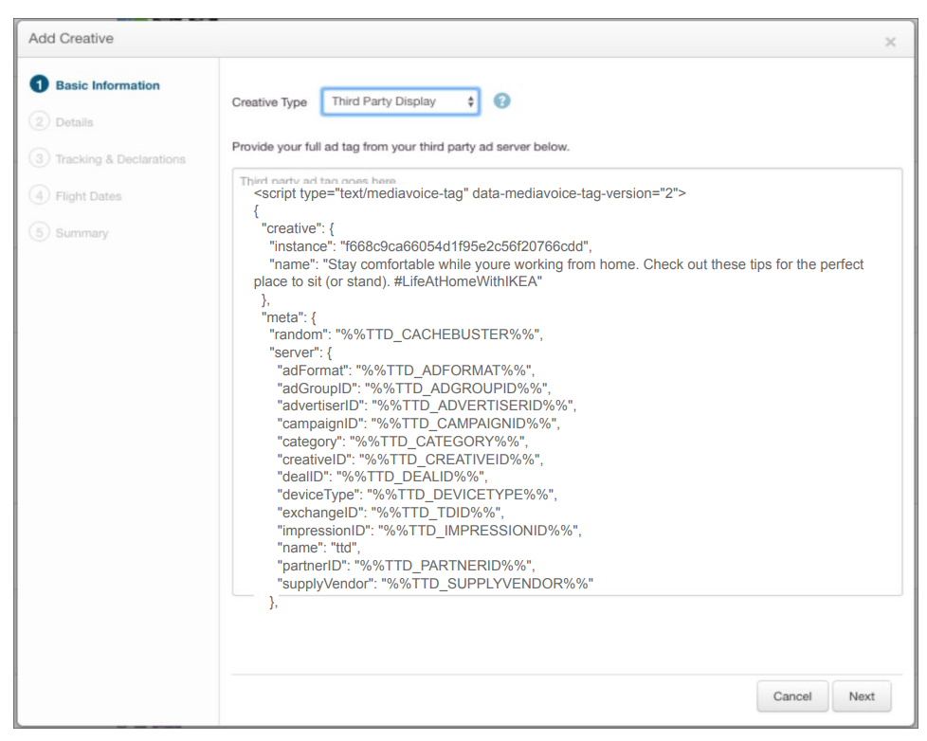Click the help question mark icon

pos(502,101)
